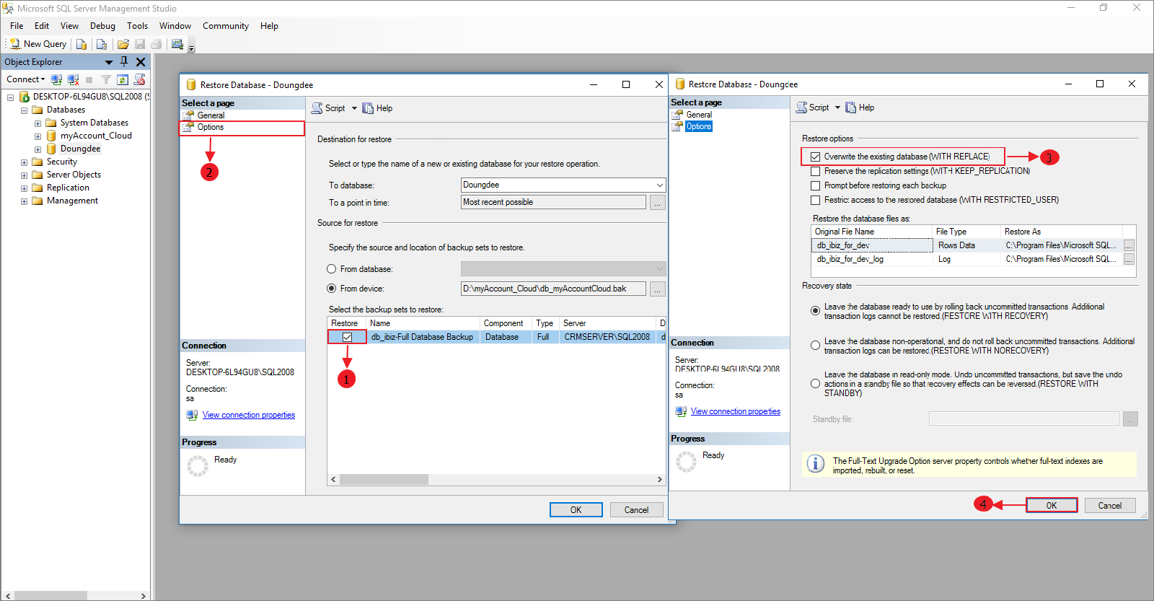Open the toolbar options overflow arrow

coord(192,47)
